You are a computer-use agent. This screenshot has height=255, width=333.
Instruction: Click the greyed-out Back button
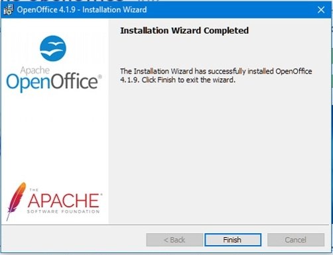[x=174, y=240]
